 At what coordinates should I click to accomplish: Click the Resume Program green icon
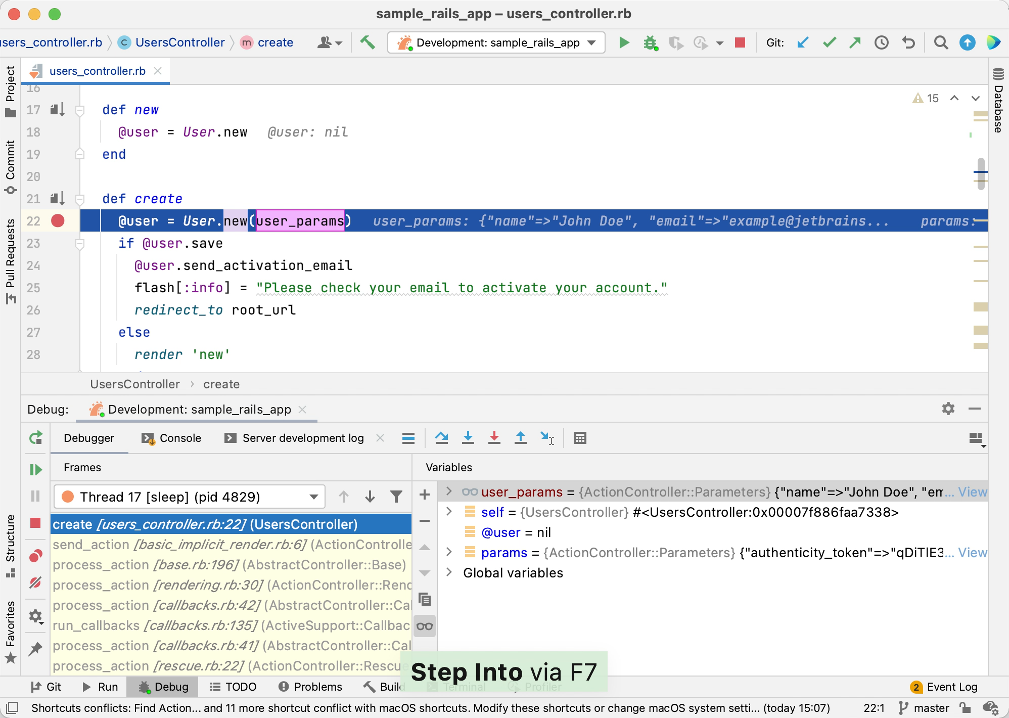coord(35,470)
